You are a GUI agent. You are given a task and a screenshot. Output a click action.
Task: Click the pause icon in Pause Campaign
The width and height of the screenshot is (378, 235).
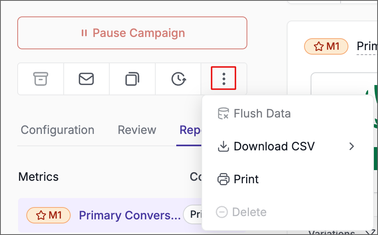click(84, 33)
